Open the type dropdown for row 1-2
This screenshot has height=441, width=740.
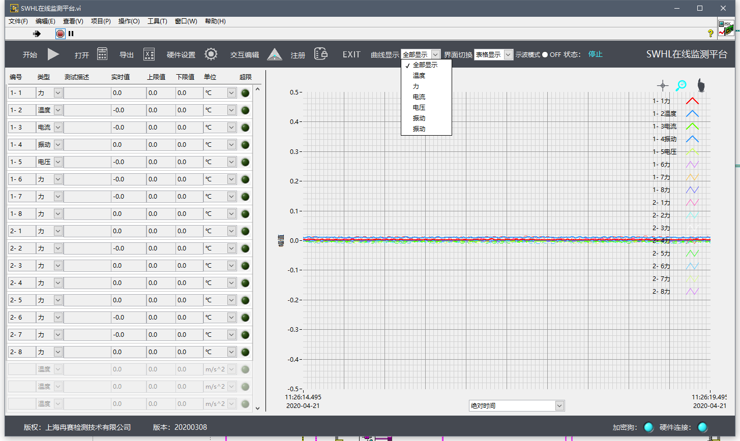(58, 110)
